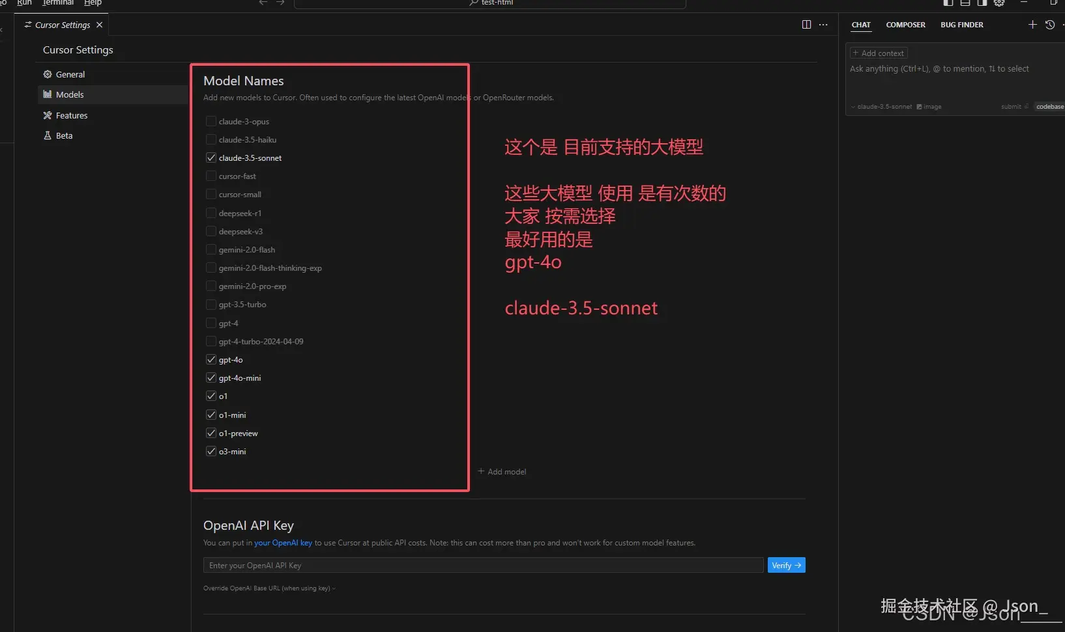1065x632 pixels.
Task: Enable the cursor-small model
Action: click(x=211, y=194)
